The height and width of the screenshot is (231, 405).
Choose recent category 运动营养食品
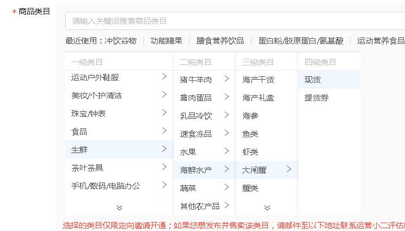pyautogui.click(x=381, y=41)
